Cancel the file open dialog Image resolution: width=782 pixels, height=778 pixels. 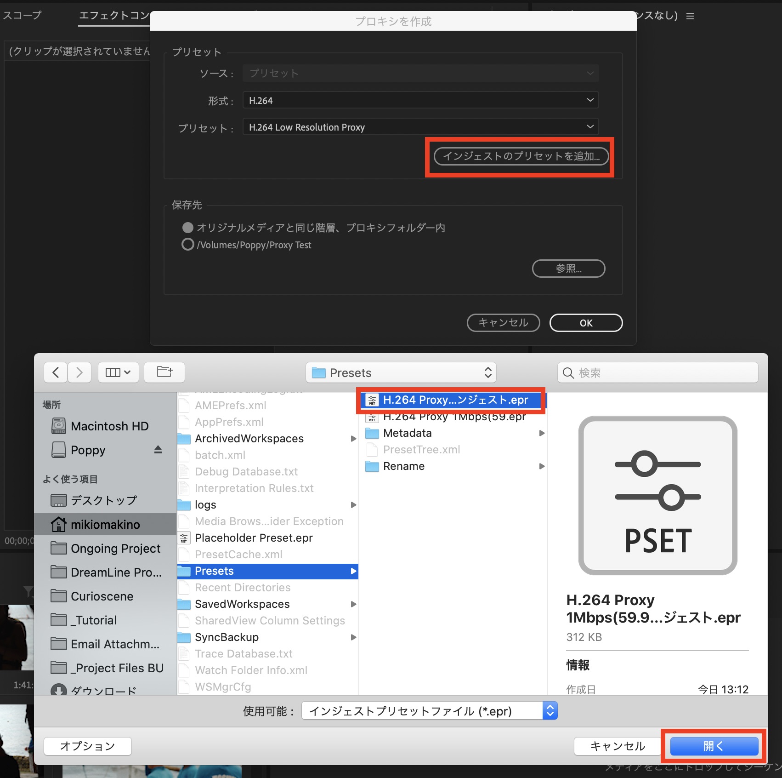[618, 746]
